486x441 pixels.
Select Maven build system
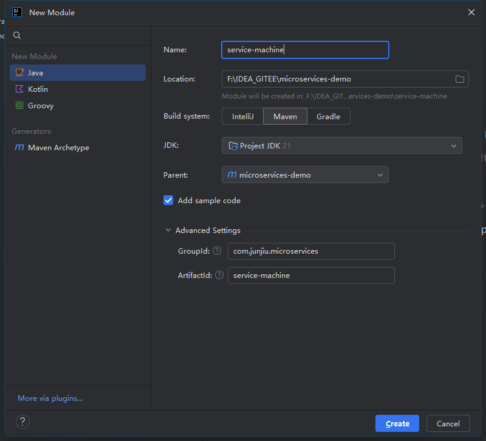pos(285,116)
